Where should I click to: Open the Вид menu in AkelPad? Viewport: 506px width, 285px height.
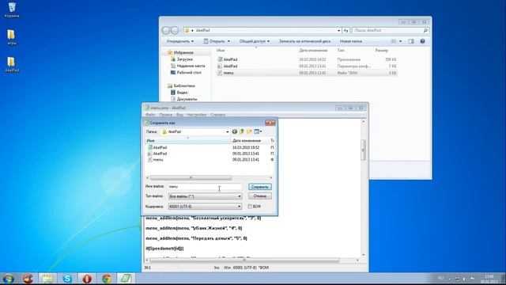[x=179, y=115]
